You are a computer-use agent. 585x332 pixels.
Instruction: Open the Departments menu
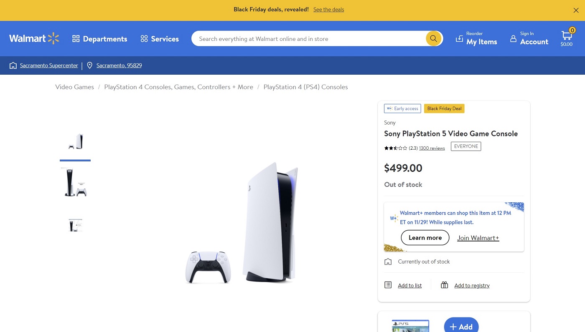click(x=99, y=39)
